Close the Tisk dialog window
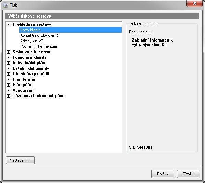The image size is (205, 183). point(195,3)
